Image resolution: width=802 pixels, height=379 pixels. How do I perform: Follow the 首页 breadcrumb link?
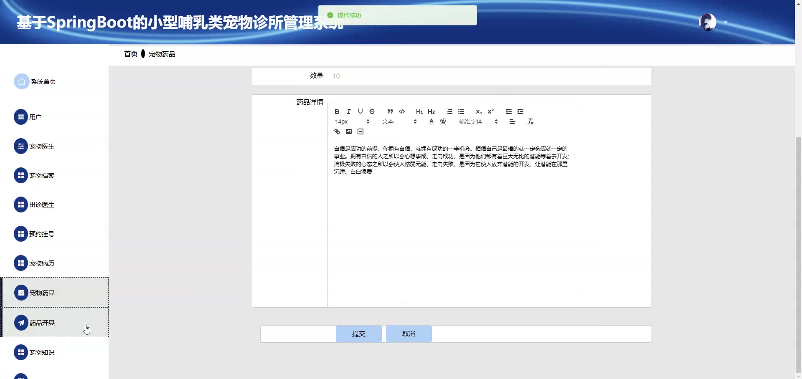pos(131,54)
